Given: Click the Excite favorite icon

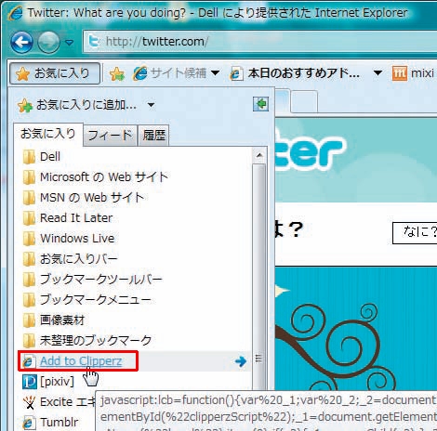Looking at the screenshot, I should 30,402.
